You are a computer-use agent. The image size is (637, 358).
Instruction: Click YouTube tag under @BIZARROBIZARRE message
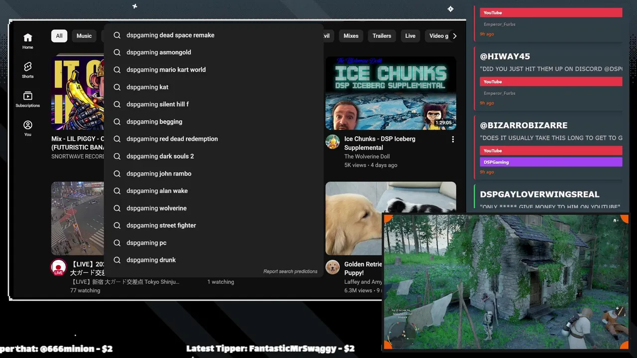pos(551,151)
